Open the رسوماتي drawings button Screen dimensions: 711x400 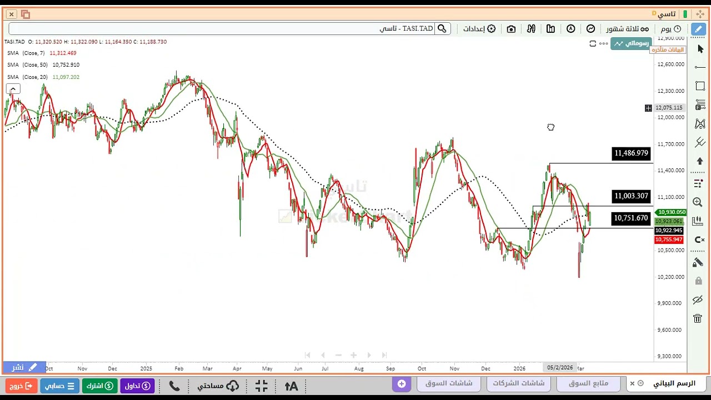coord(631,43)
